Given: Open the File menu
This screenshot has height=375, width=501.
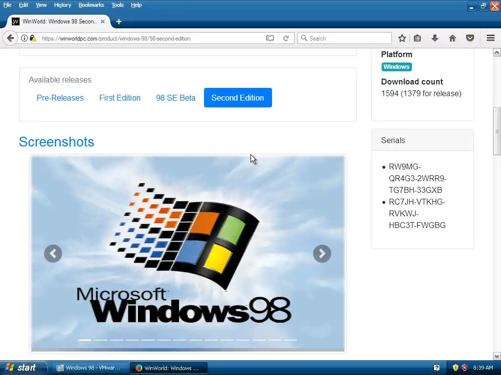Looking at the screenshot, I should 7,5.
